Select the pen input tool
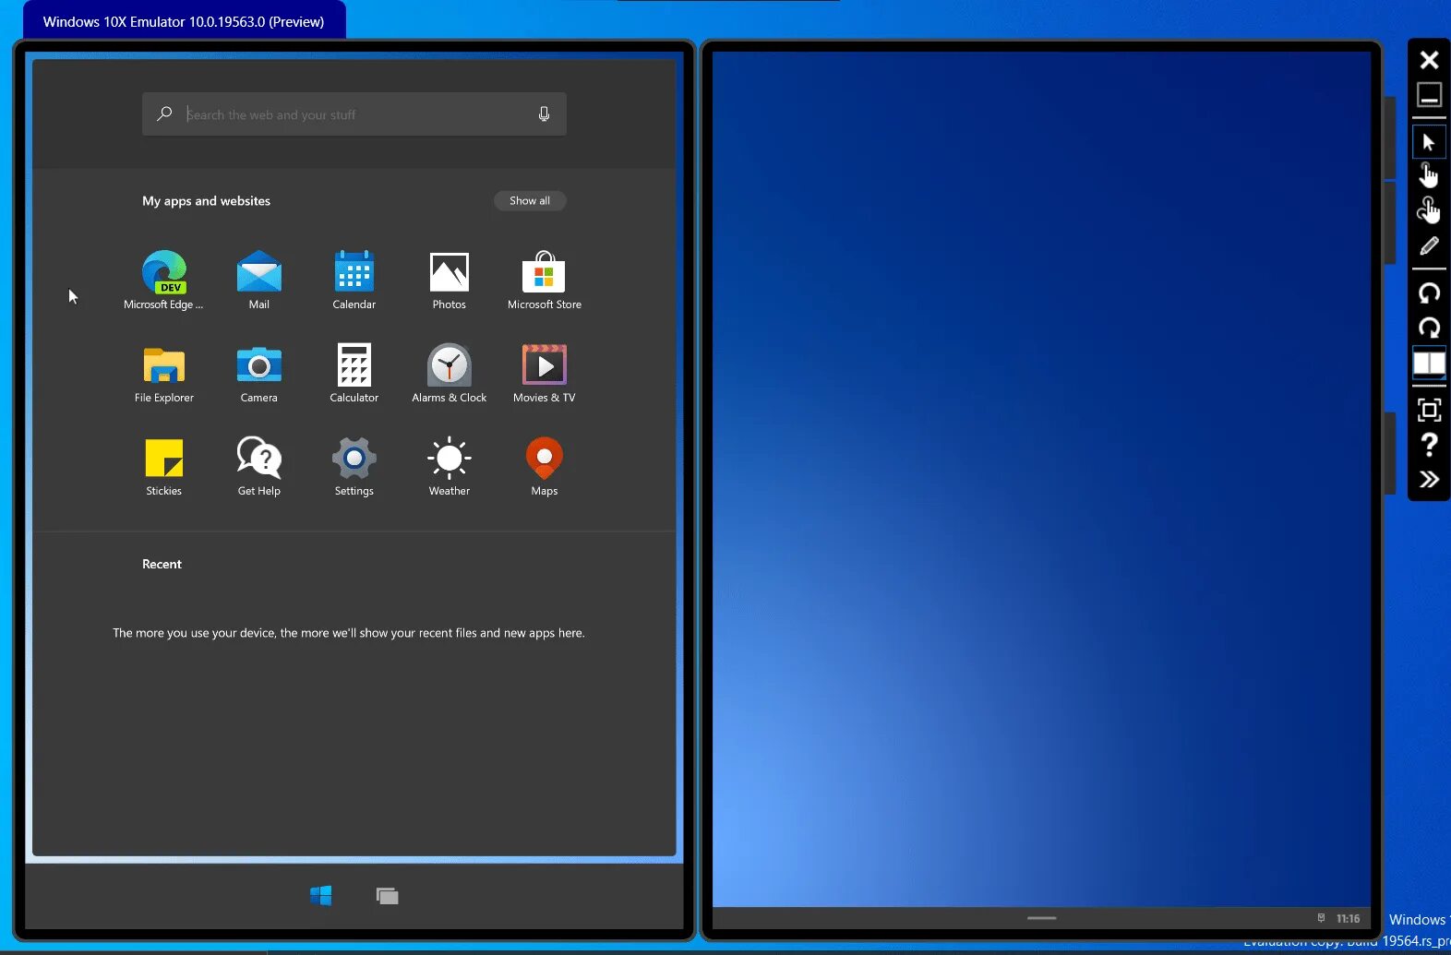 tap(1429, 245)
